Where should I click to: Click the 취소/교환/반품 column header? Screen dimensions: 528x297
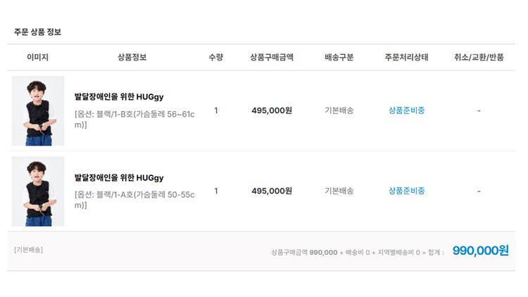click(479, 58)
